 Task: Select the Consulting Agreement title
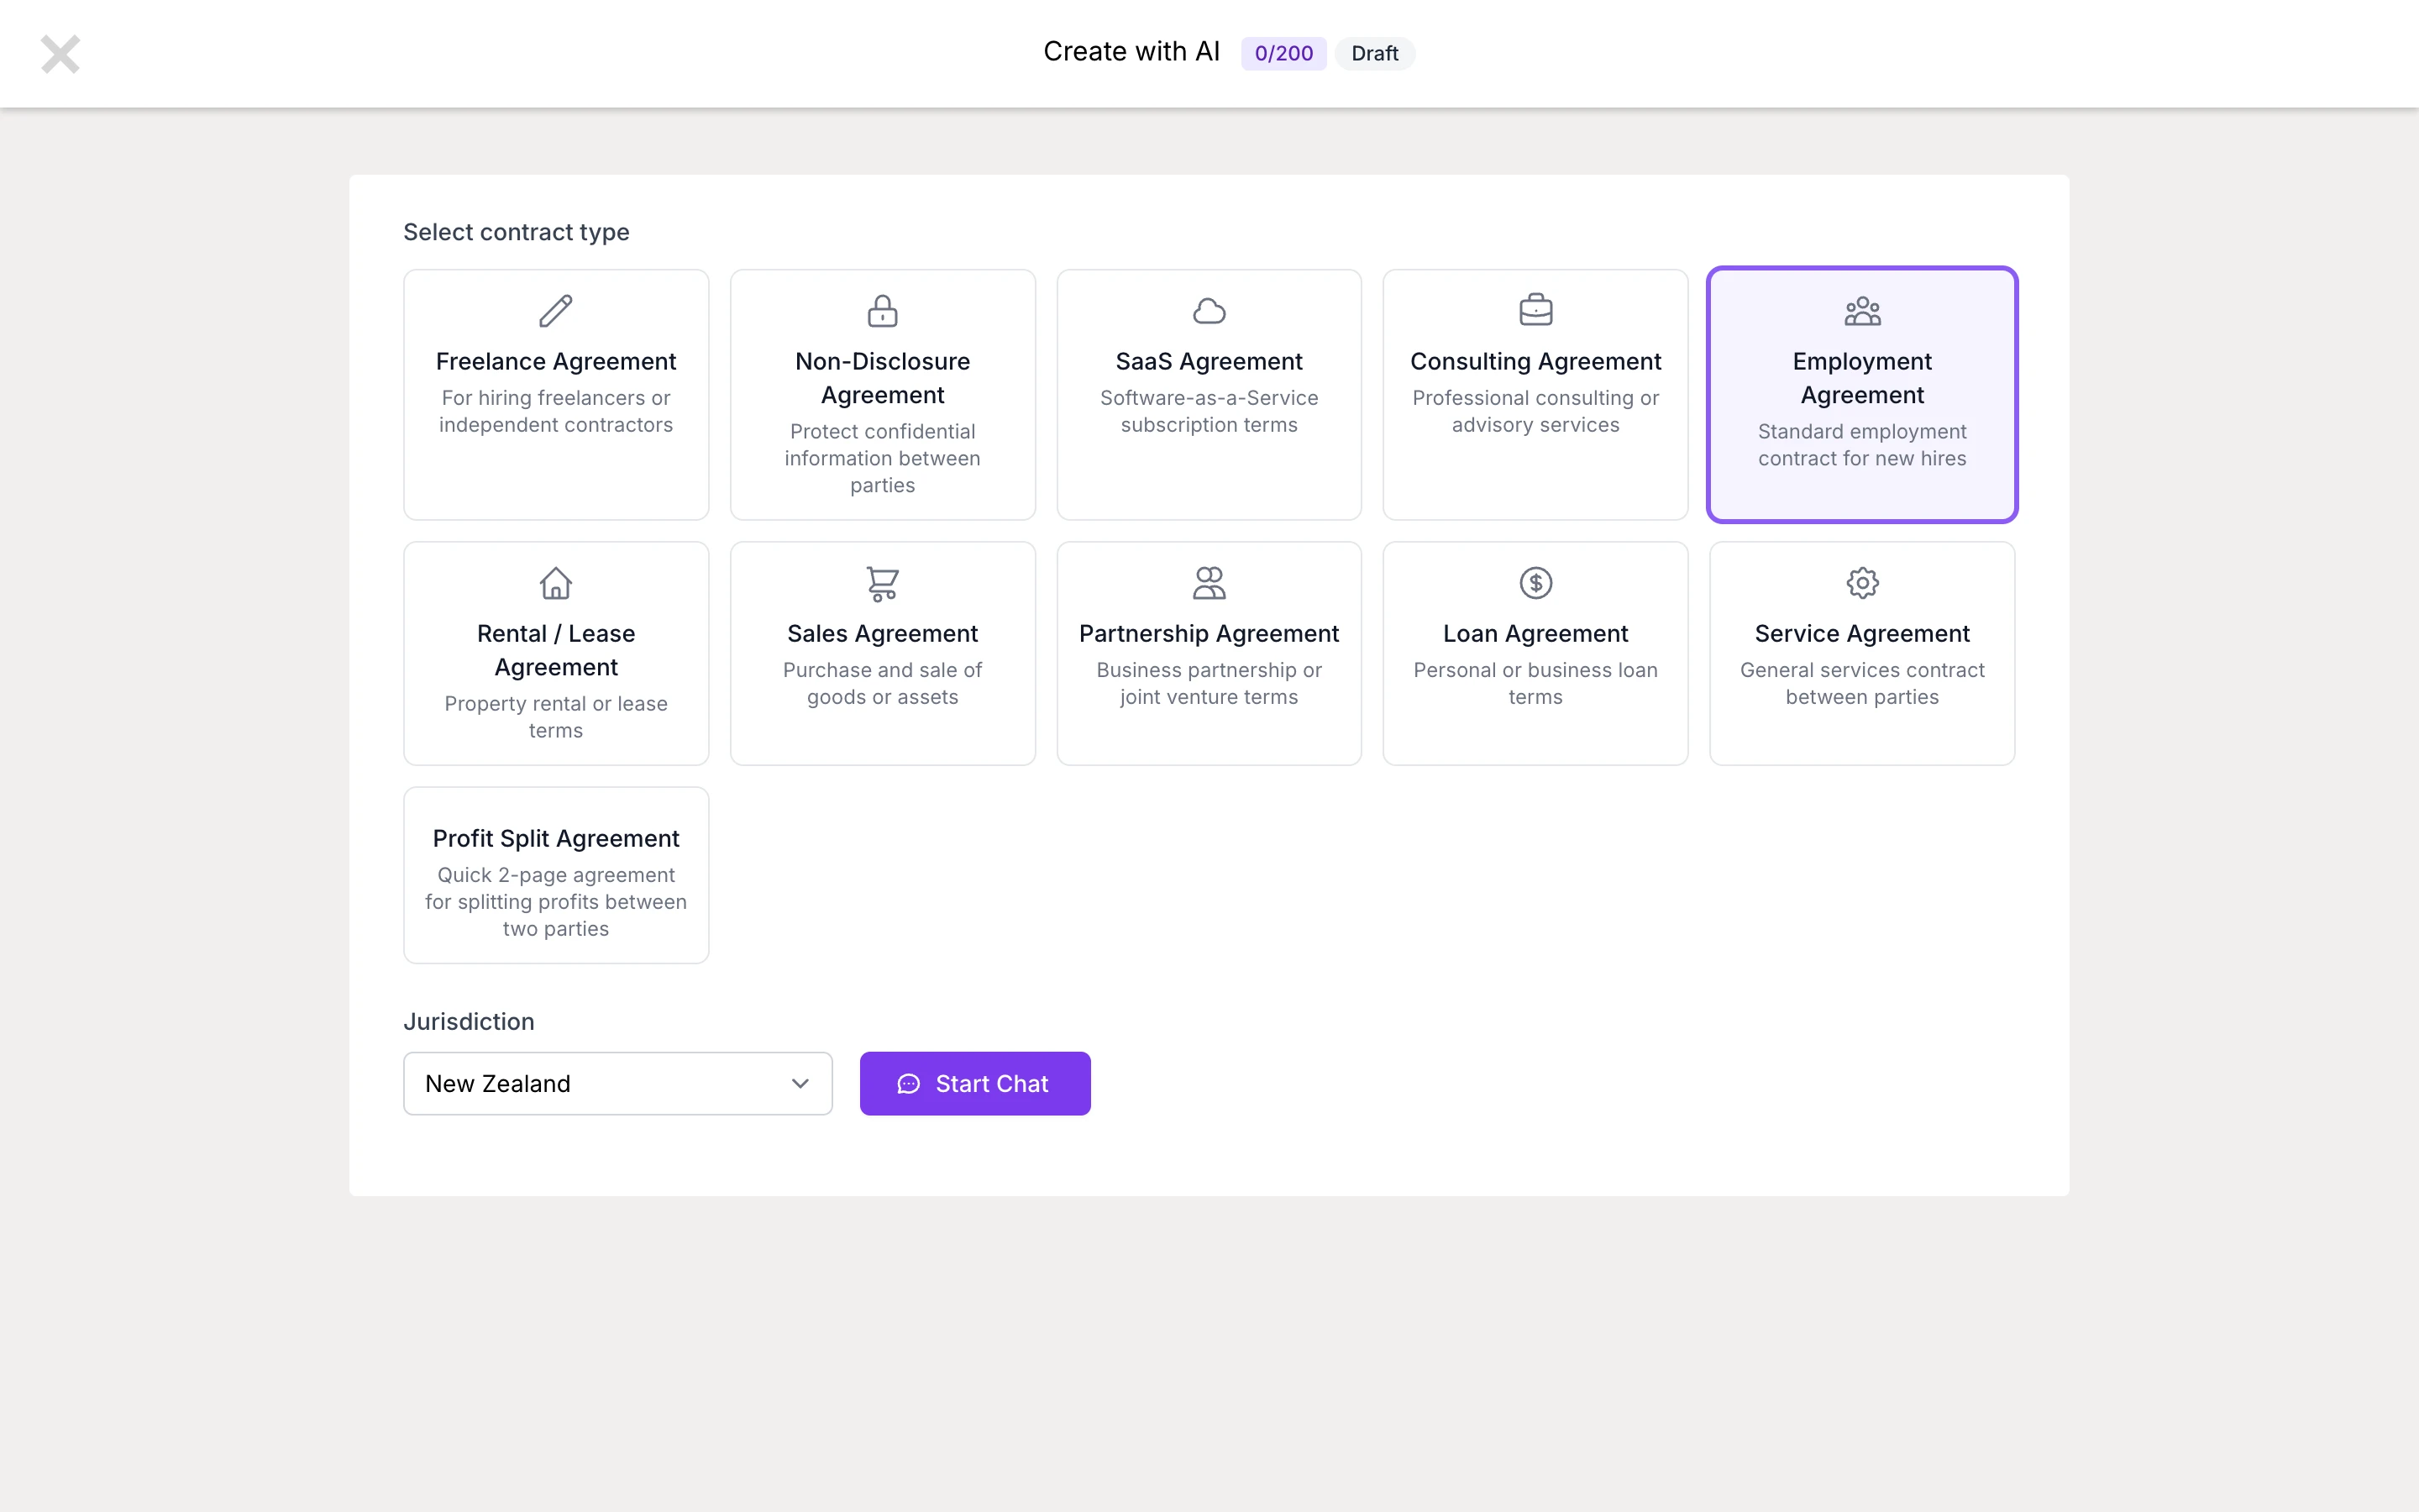pyautogui.click(x=1535, y=361)
